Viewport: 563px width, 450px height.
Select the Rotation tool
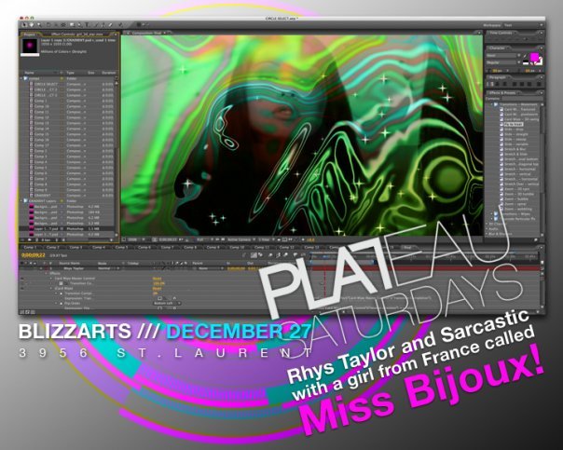[x=48, y=25]
